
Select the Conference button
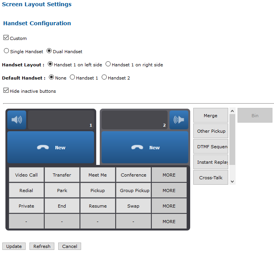(x=134, y=175)
